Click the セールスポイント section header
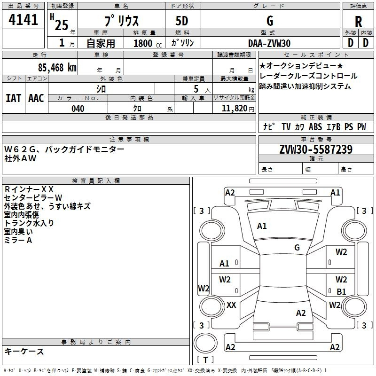The width and height of the screenshot is (376, 376). point(316,55)
